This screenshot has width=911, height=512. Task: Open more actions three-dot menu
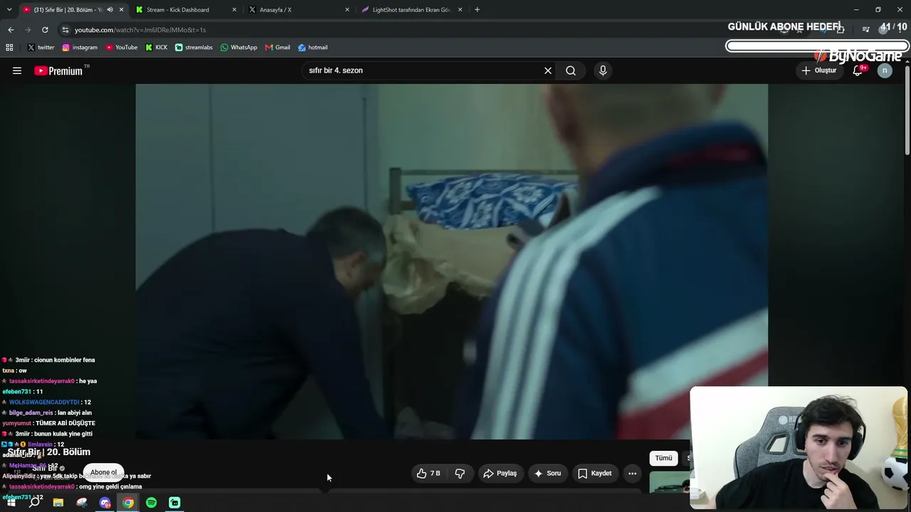[x=632, y=473]
